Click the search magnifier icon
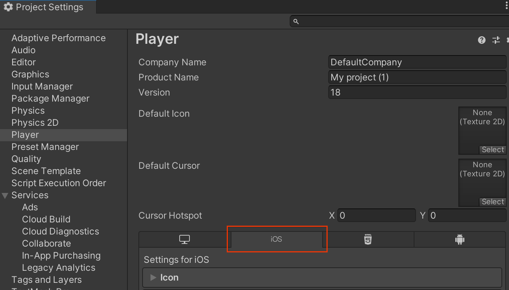The image size is (509, 290). 296,22
